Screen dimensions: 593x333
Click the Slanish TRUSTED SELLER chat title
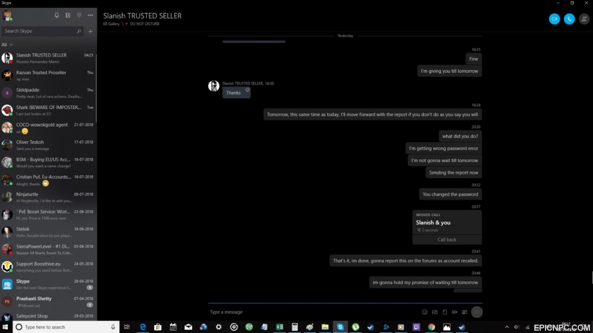click(x=142, y=16)
